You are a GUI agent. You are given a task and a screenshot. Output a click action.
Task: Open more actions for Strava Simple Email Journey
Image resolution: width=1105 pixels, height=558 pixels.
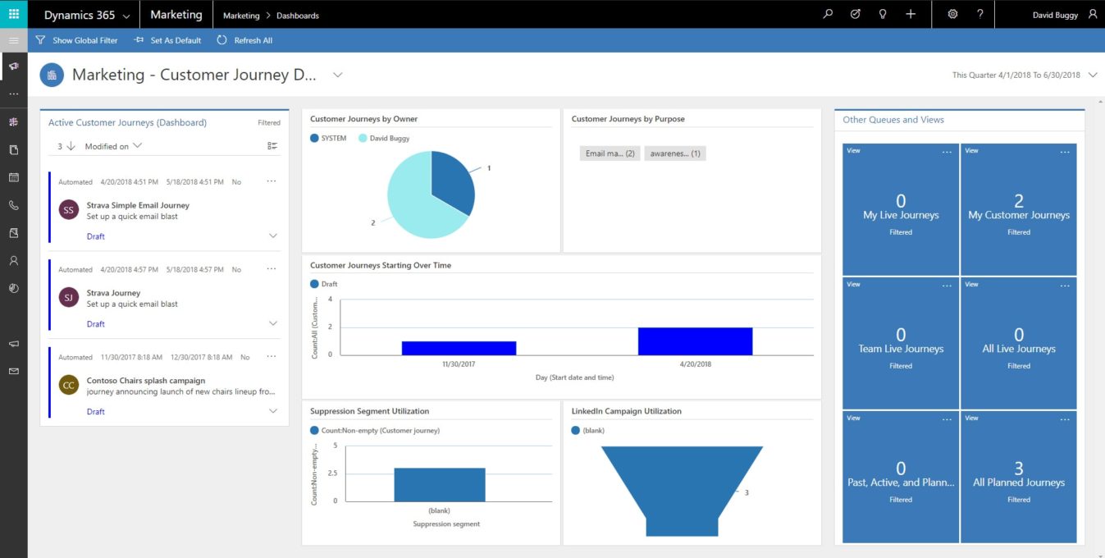coord(272,181)
